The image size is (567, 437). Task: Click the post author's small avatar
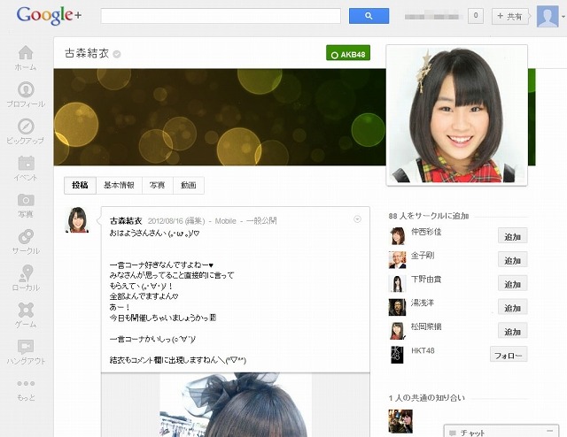click(77, 220)
